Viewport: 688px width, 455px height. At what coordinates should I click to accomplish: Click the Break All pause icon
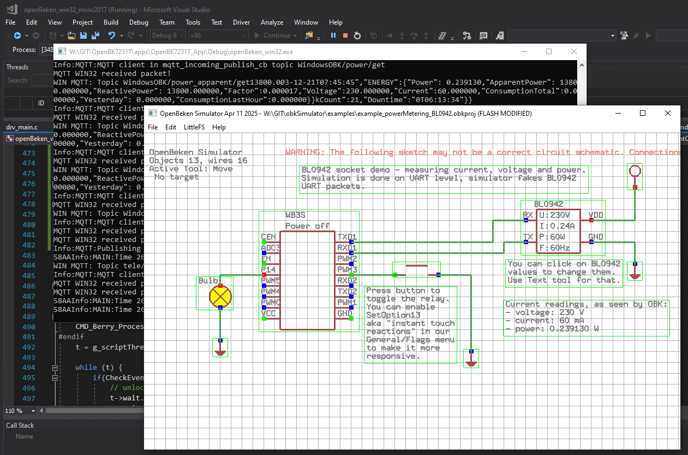pyautogui.click(x=333, y=36)
